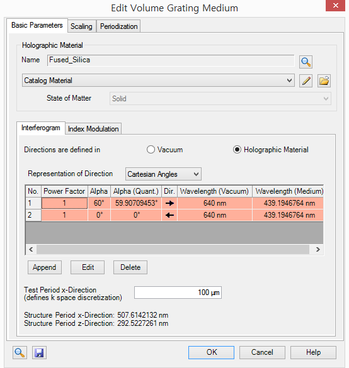Click the magnifier preview icon at bottom left
The width and height of the screenshot is (349, 368).
[x=20, y=352]
